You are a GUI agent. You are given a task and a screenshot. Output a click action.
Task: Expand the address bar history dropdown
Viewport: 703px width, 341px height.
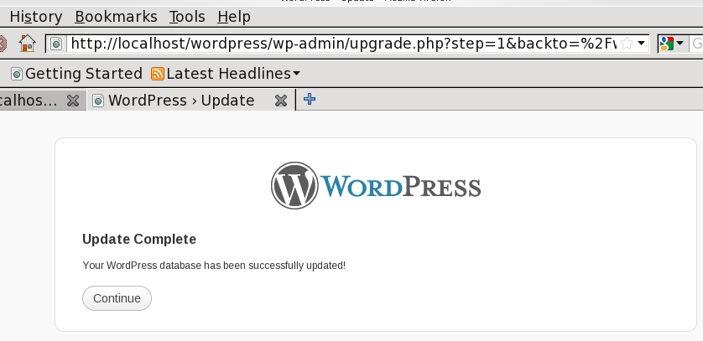click(642, 44)
